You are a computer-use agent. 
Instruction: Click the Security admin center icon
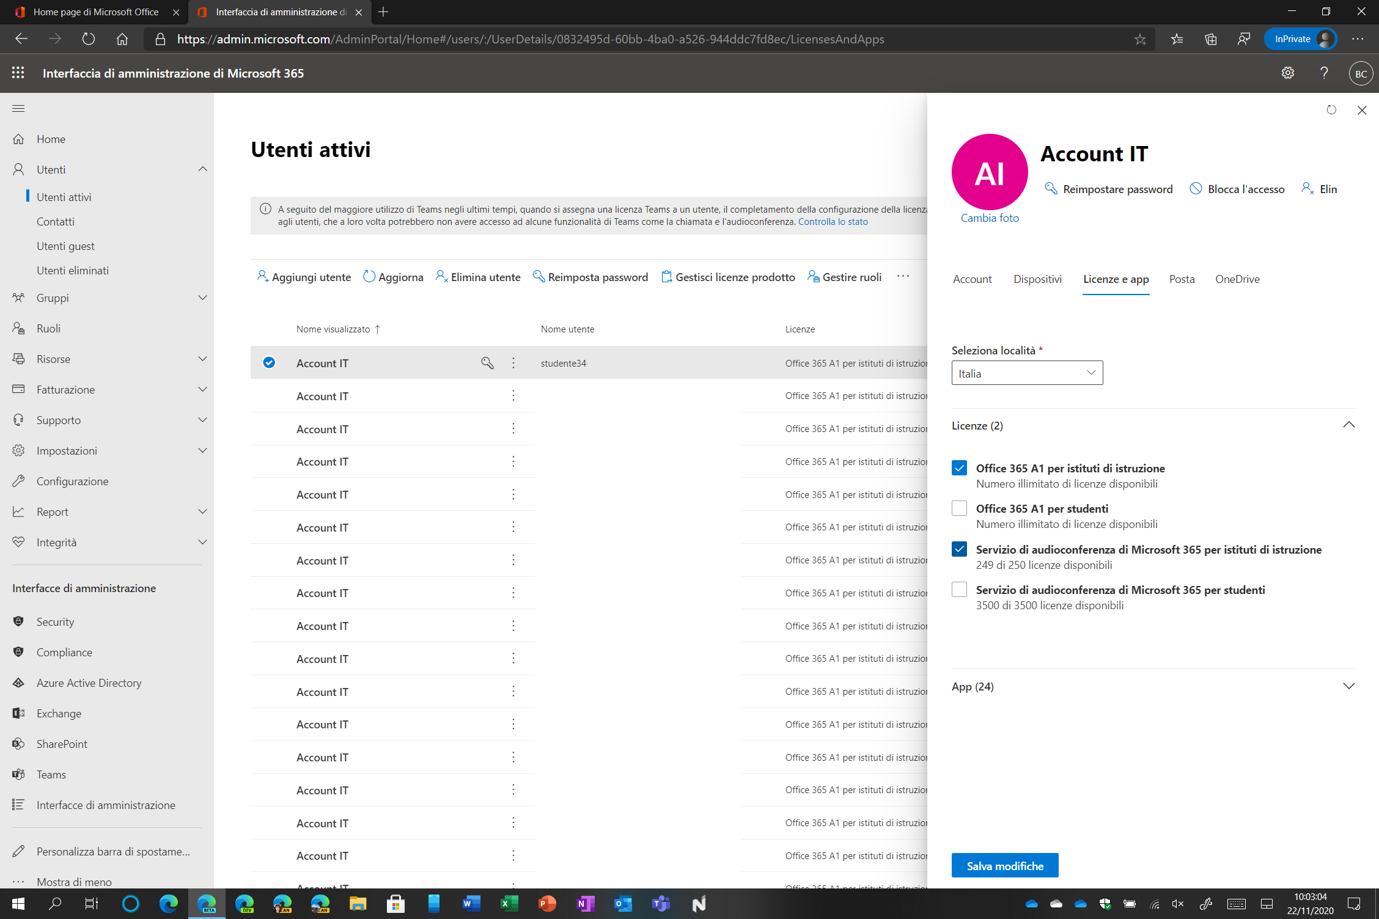[x=19, y=621]
